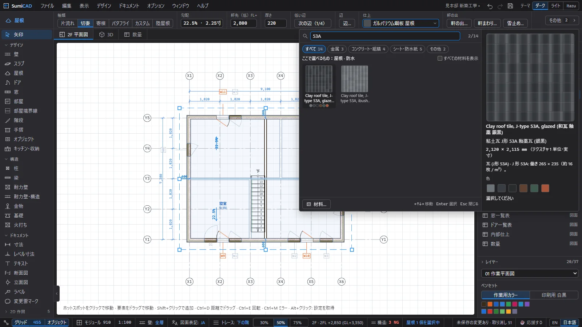Image resolution: width=582 pixels, height=327 pixels.
Task: Switch theme to ライト
Action: coord(555,6)
